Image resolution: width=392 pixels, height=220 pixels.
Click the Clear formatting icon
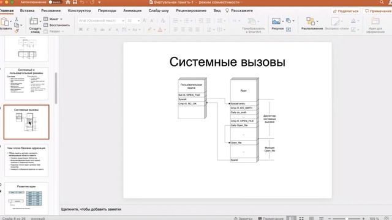163,21
